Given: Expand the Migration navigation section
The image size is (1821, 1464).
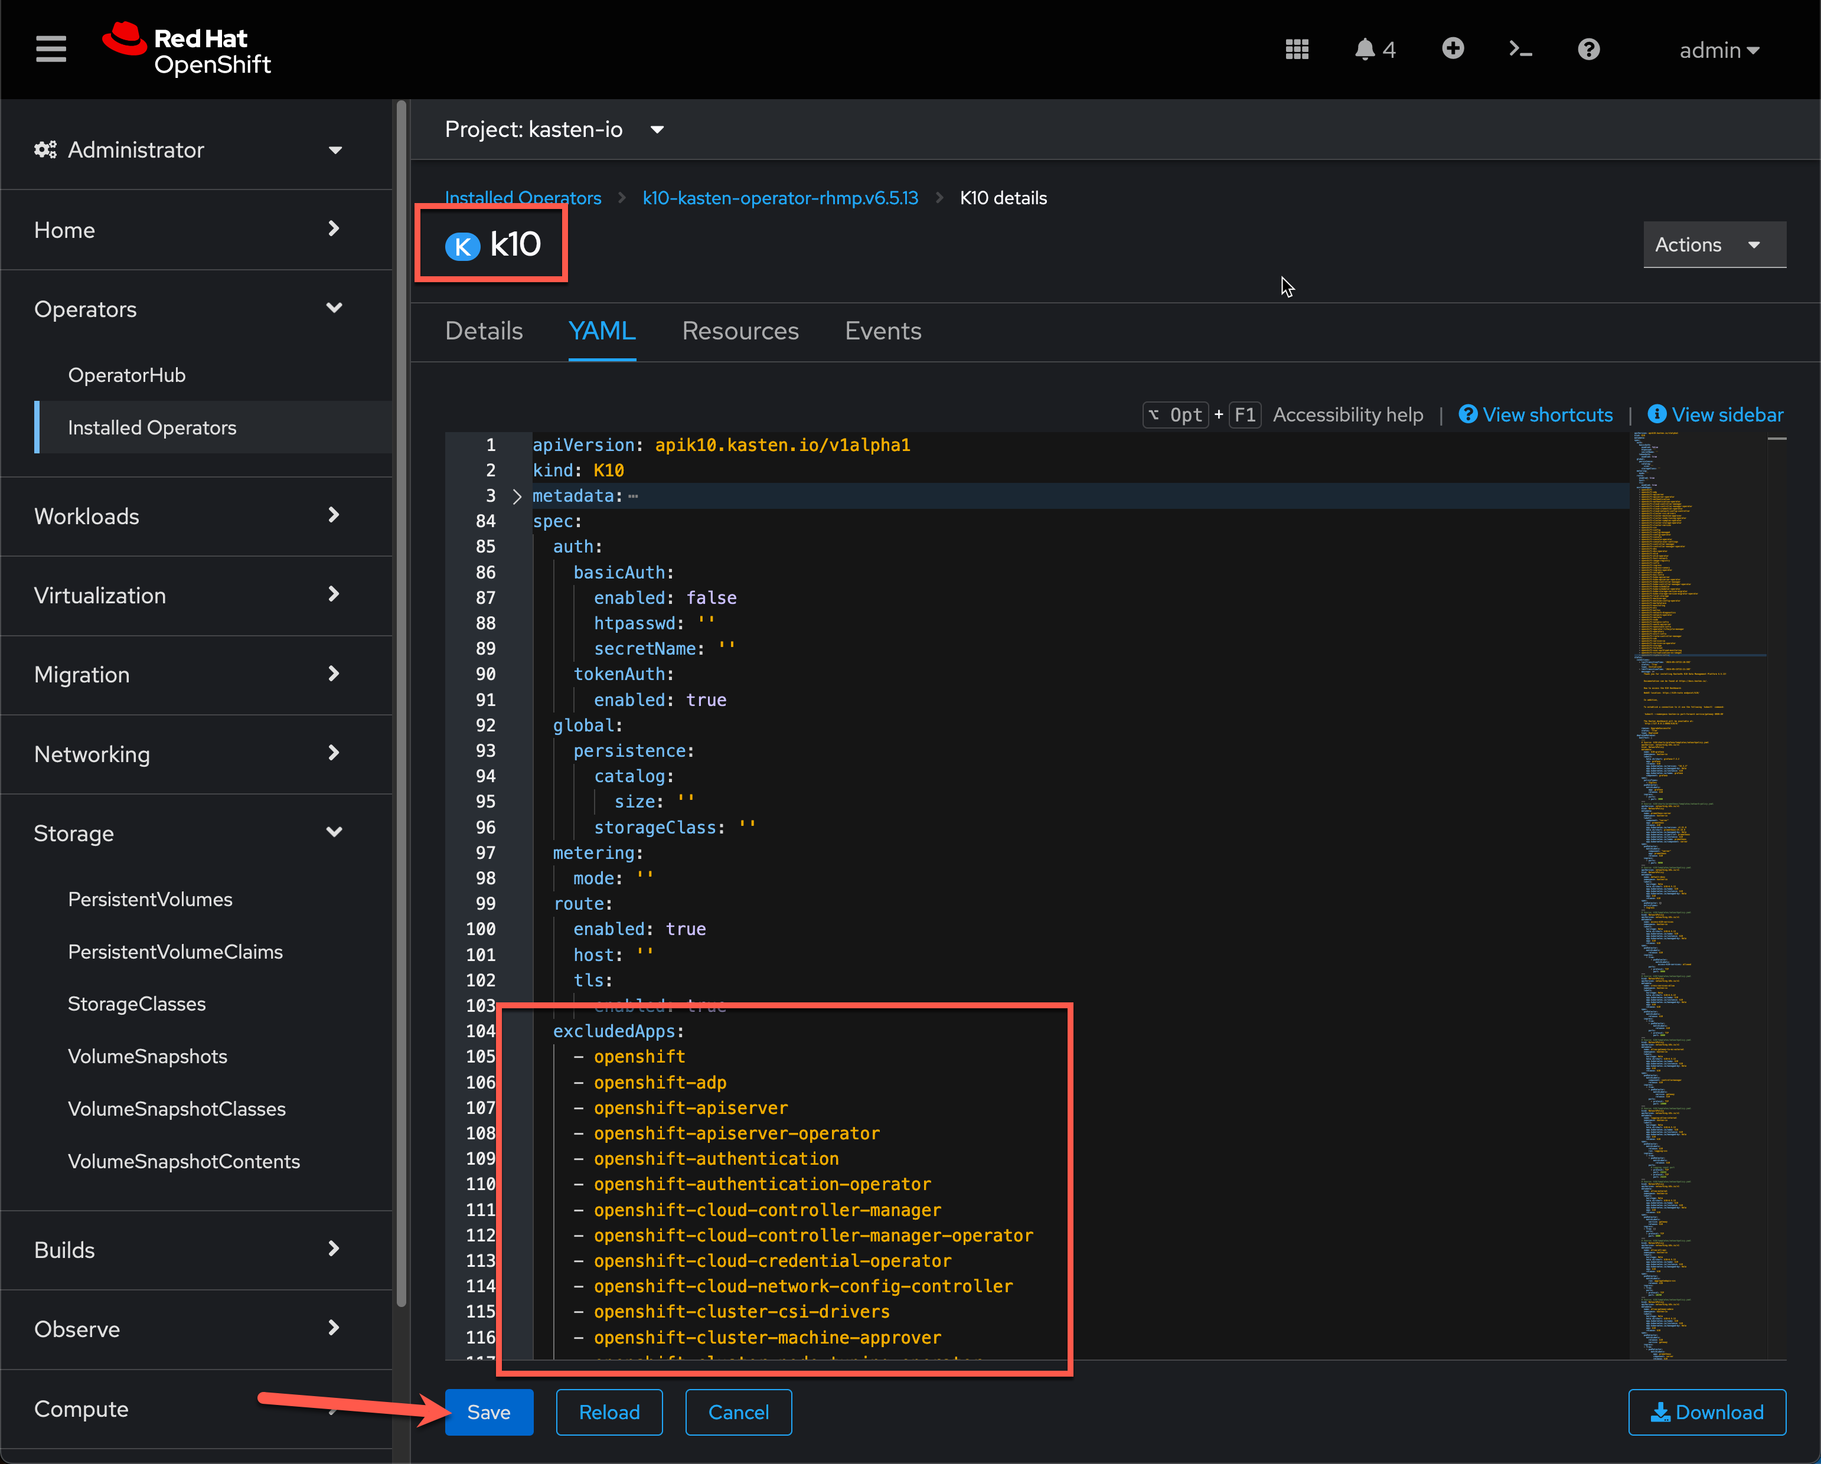Looking at the screenshot, I should [188, 675].
